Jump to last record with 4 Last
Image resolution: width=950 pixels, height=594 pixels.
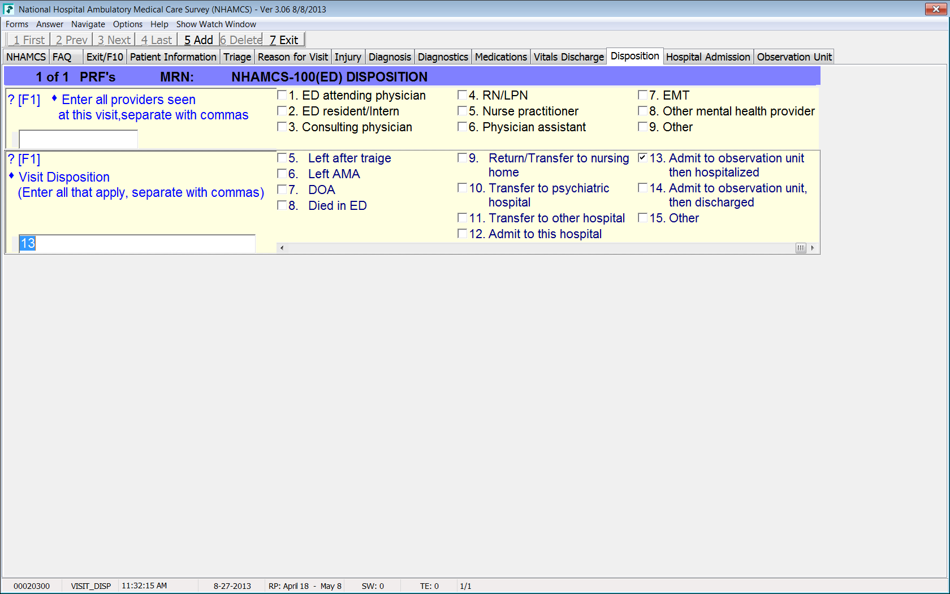tap(156, 40)
